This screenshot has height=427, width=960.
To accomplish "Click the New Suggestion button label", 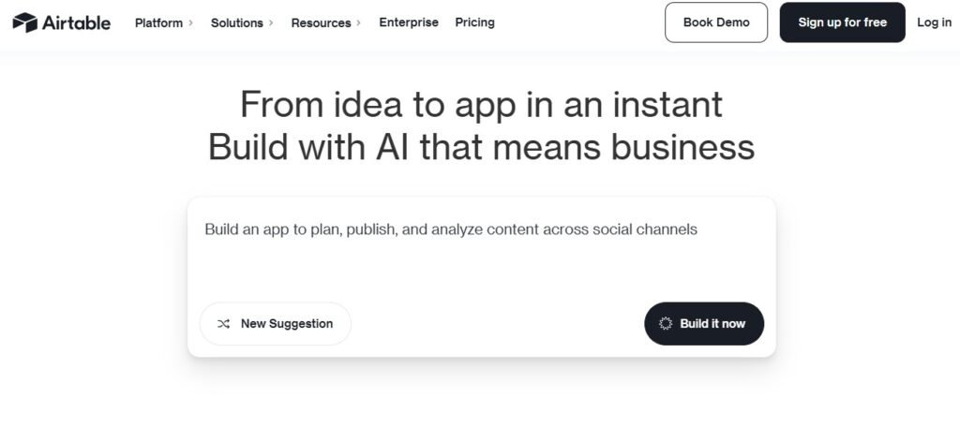I will click(x=287, y=324).
